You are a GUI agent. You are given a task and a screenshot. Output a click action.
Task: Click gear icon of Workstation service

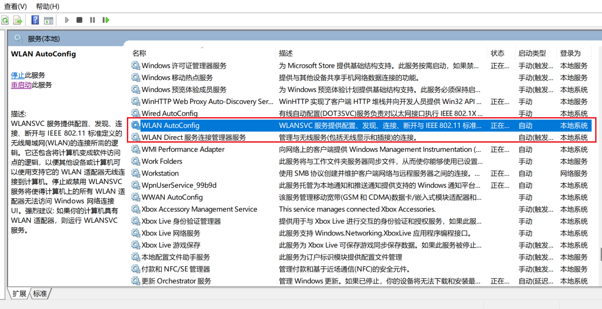[136, 173]
